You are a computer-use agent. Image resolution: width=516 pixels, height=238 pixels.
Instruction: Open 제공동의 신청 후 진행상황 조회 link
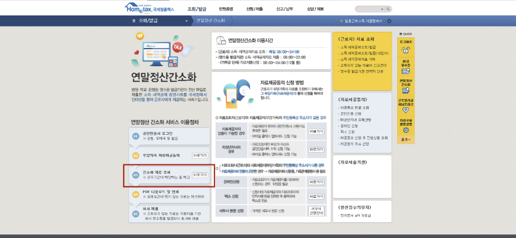(364, 137)
